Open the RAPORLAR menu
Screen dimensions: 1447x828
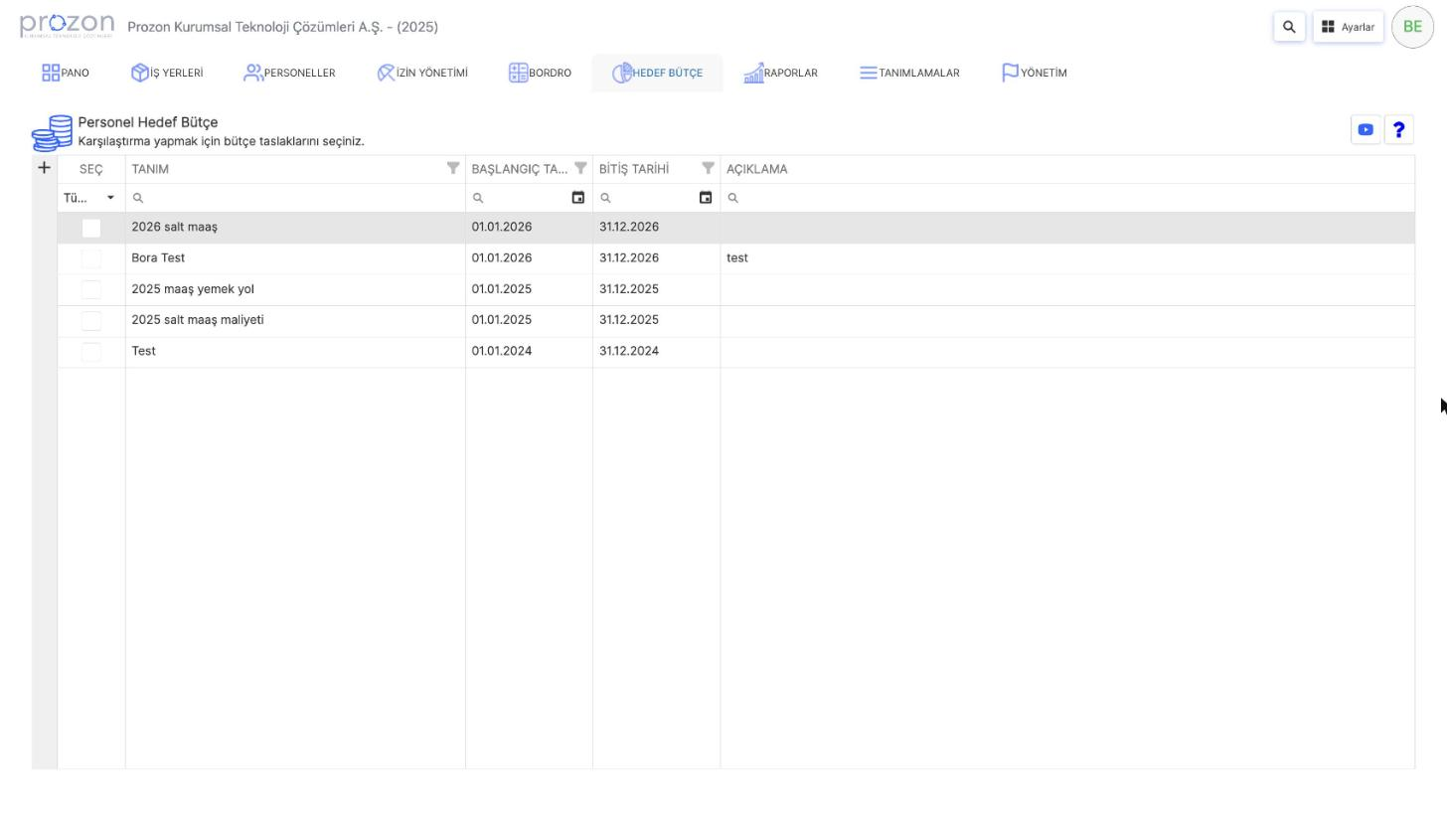pos(780,73)
